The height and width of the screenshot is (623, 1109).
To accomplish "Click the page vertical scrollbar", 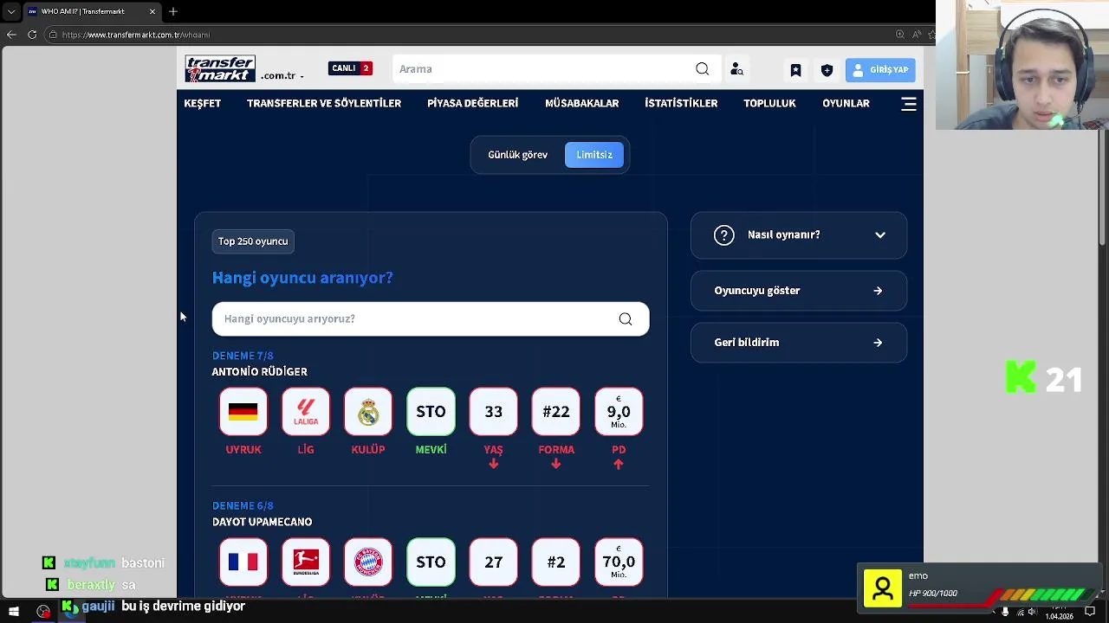I will pyautogui.click(x=1103, y=186).
